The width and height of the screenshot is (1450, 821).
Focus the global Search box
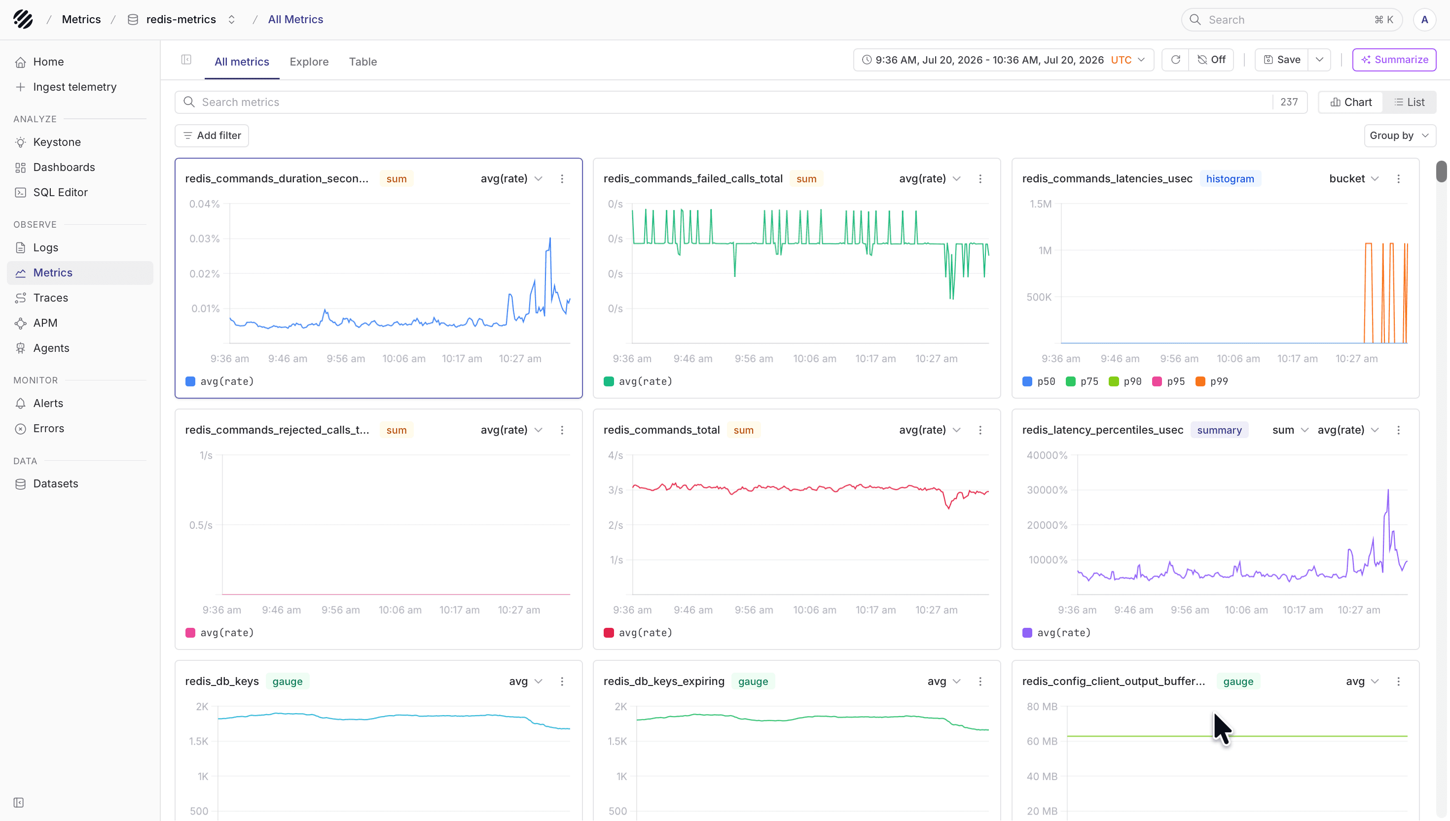click(x=1292, y=20)
